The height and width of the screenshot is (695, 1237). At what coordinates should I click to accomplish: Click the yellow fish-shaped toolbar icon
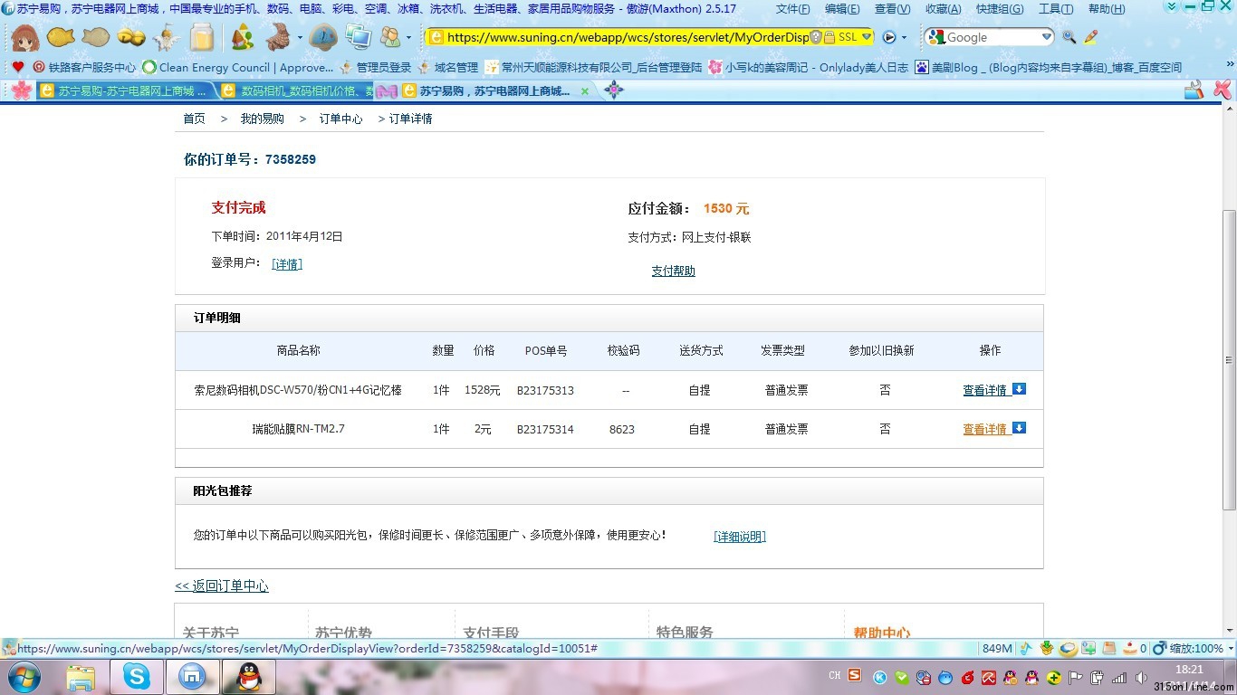[61, 37]
